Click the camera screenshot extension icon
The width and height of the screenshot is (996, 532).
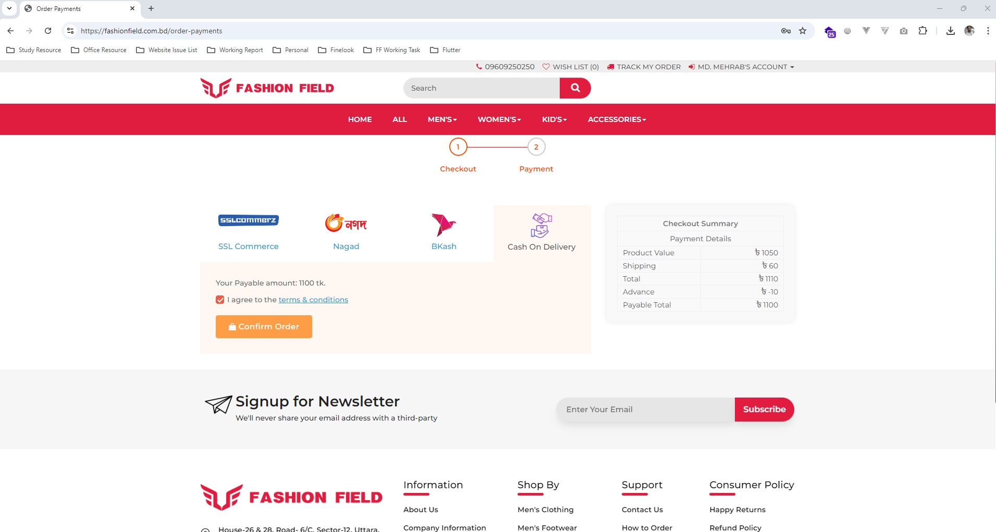coord(904,31)
